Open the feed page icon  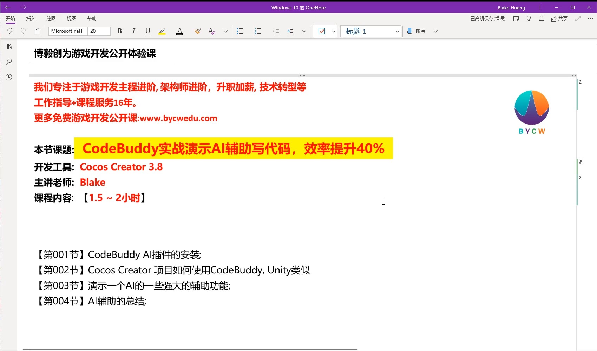[x=516, y=19]
